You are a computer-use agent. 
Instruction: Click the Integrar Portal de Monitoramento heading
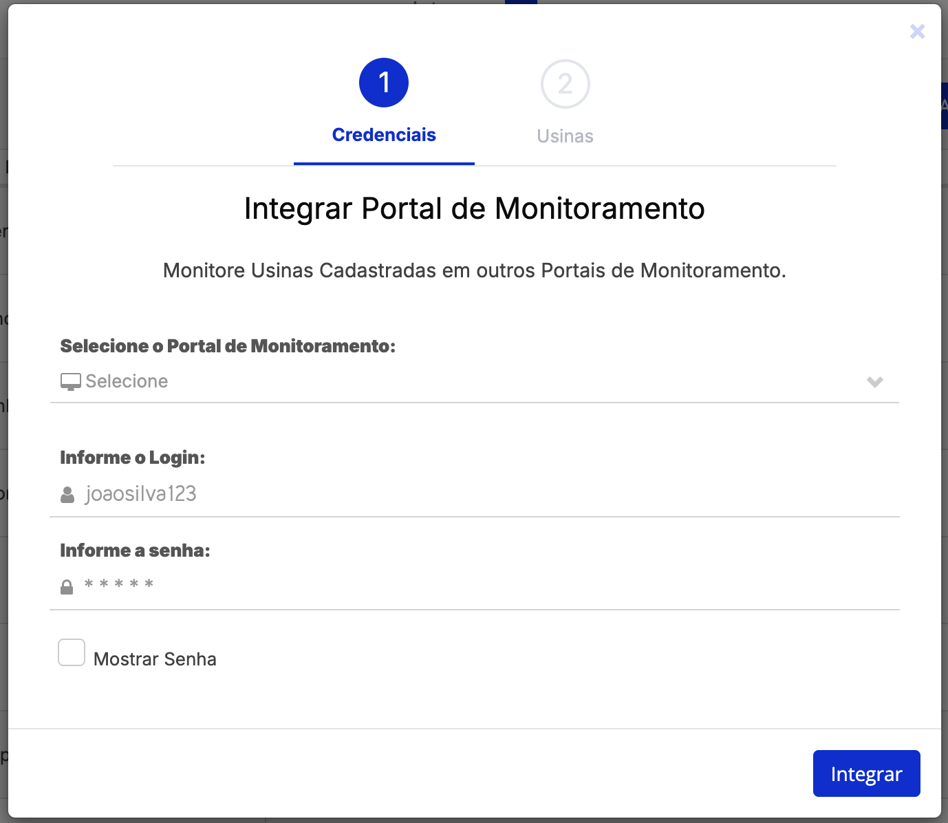click(x=474, y=209)
